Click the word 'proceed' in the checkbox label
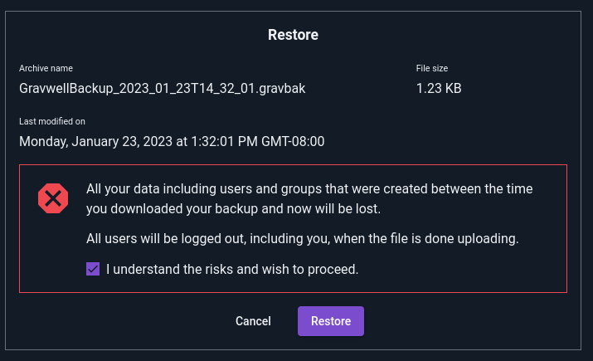Viewport: 593px width, 361px height. [x=333, y=270]
